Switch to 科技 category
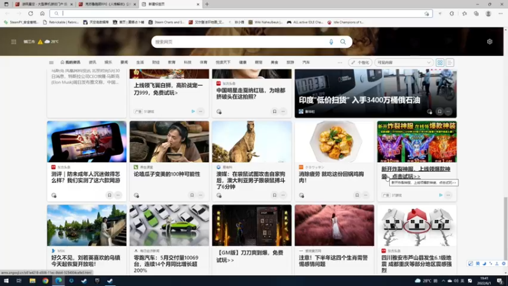Screen dimensions: 508x286 tap(187, 62)
